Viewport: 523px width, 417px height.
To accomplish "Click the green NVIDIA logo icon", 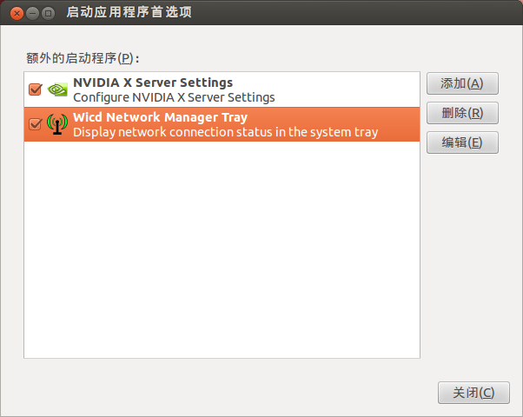I will point(57,89).
